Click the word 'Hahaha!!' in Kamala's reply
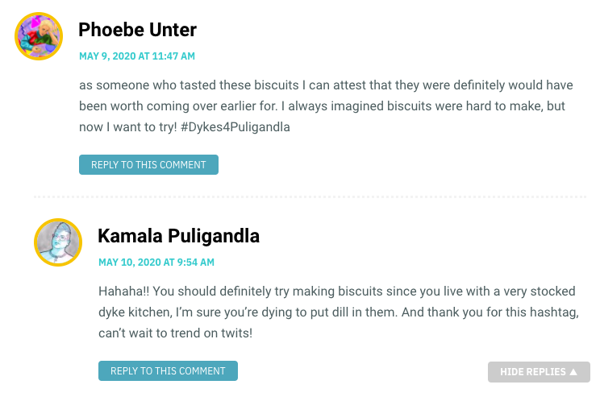The image size is (600, 397). (124, 292)
